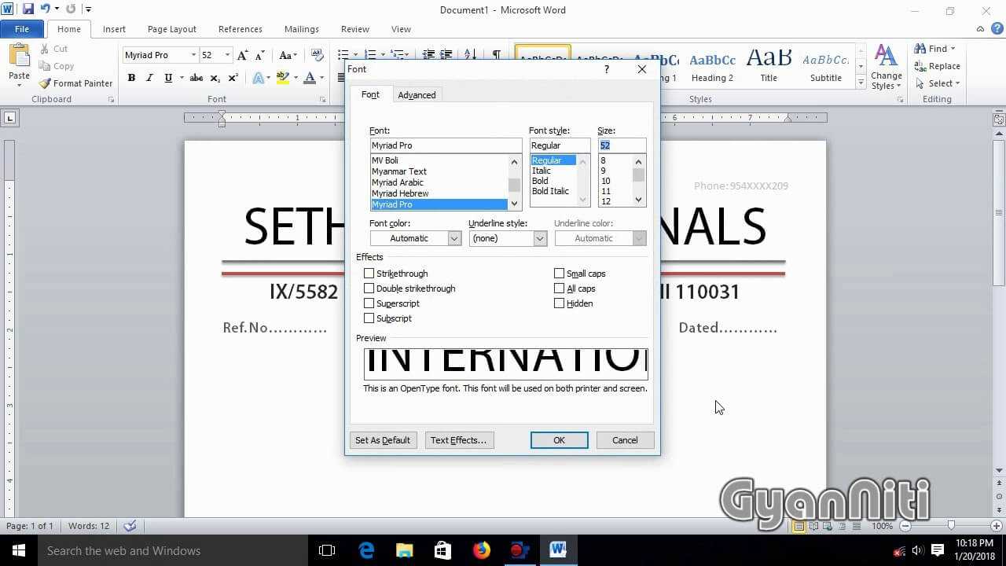This screenshot has width=1006, height=566.
Task: Click the Sort A-Z icon
Action: pyautogui.click(x=470, y=55)
